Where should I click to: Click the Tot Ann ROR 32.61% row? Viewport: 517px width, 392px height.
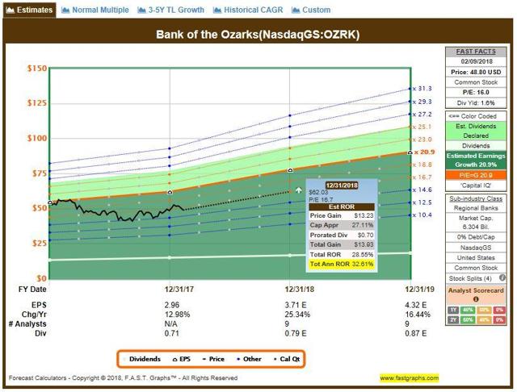click(x=342, y=265)
